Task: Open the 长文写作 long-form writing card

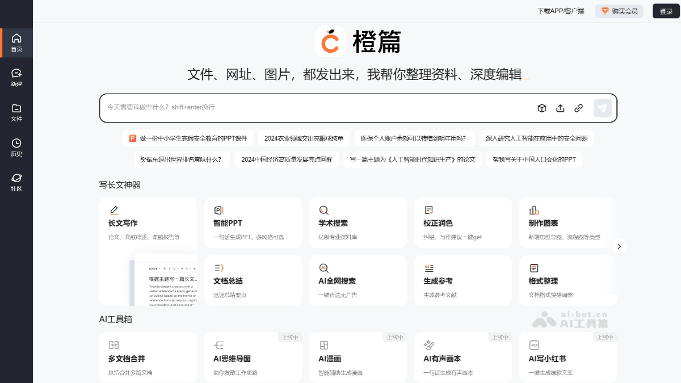Action: [148, 222]
